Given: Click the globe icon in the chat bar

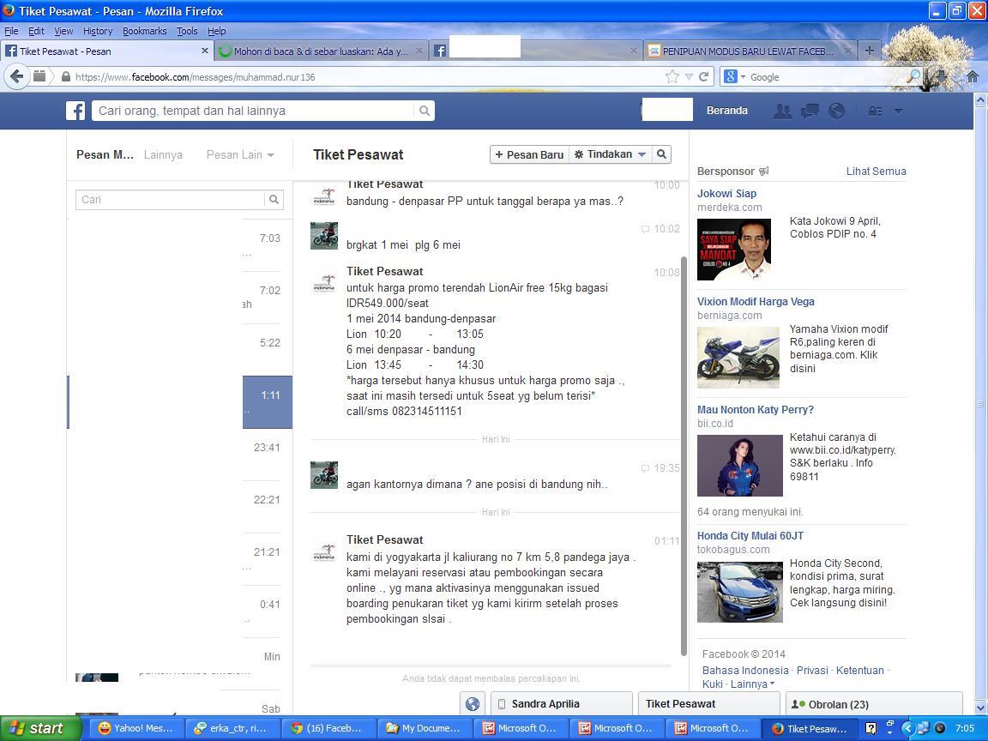Looking at the screenshot, I should point(473,704).
